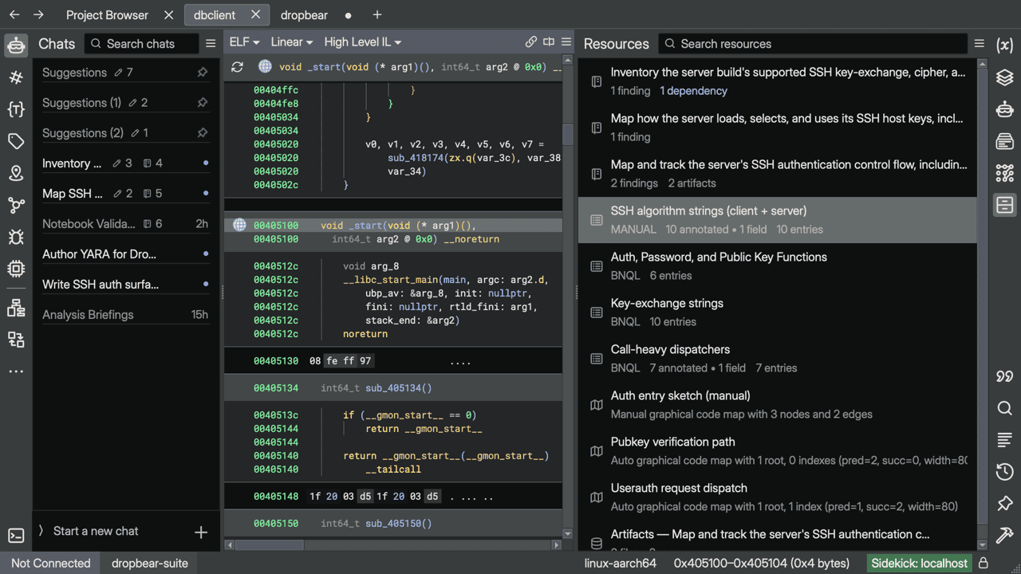This screenshot has width=1021, height=574.
Task: Click sub_405134 function name
Action: tap(392, 388)
